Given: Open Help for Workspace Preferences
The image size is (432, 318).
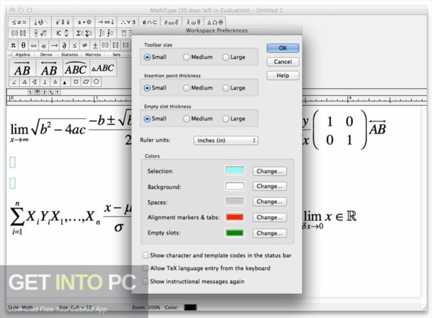Looking at the screenshot, I should click(x=283, y=76).
